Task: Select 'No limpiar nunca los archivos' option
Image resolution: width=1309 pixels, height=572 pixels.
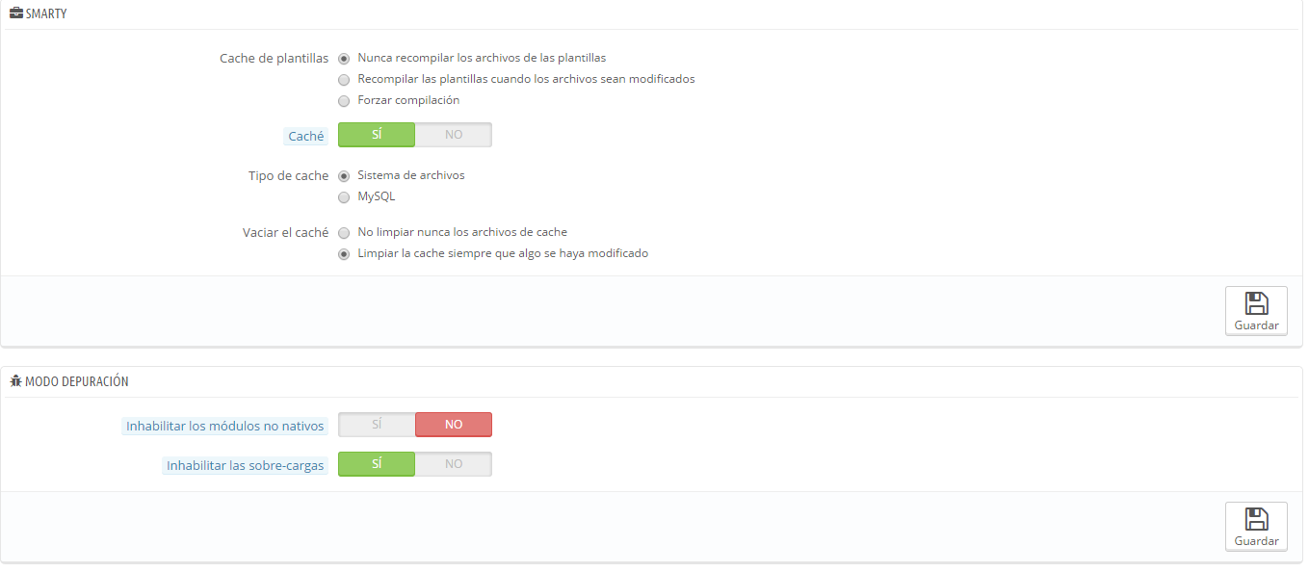Action: pyautogui.click(x=344, y=233)
